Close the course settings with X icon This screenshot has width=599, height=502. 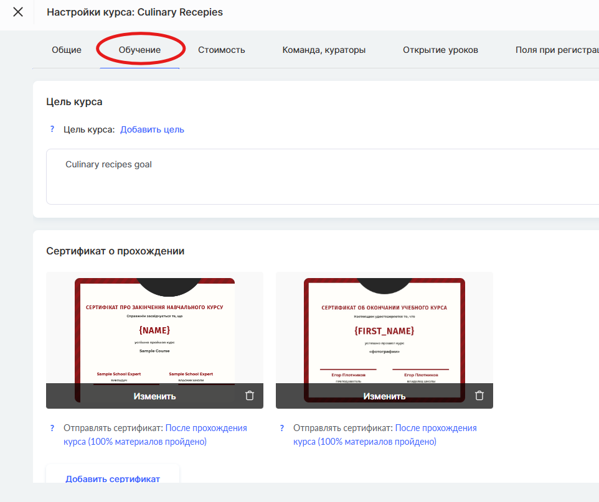click(18, 12)
